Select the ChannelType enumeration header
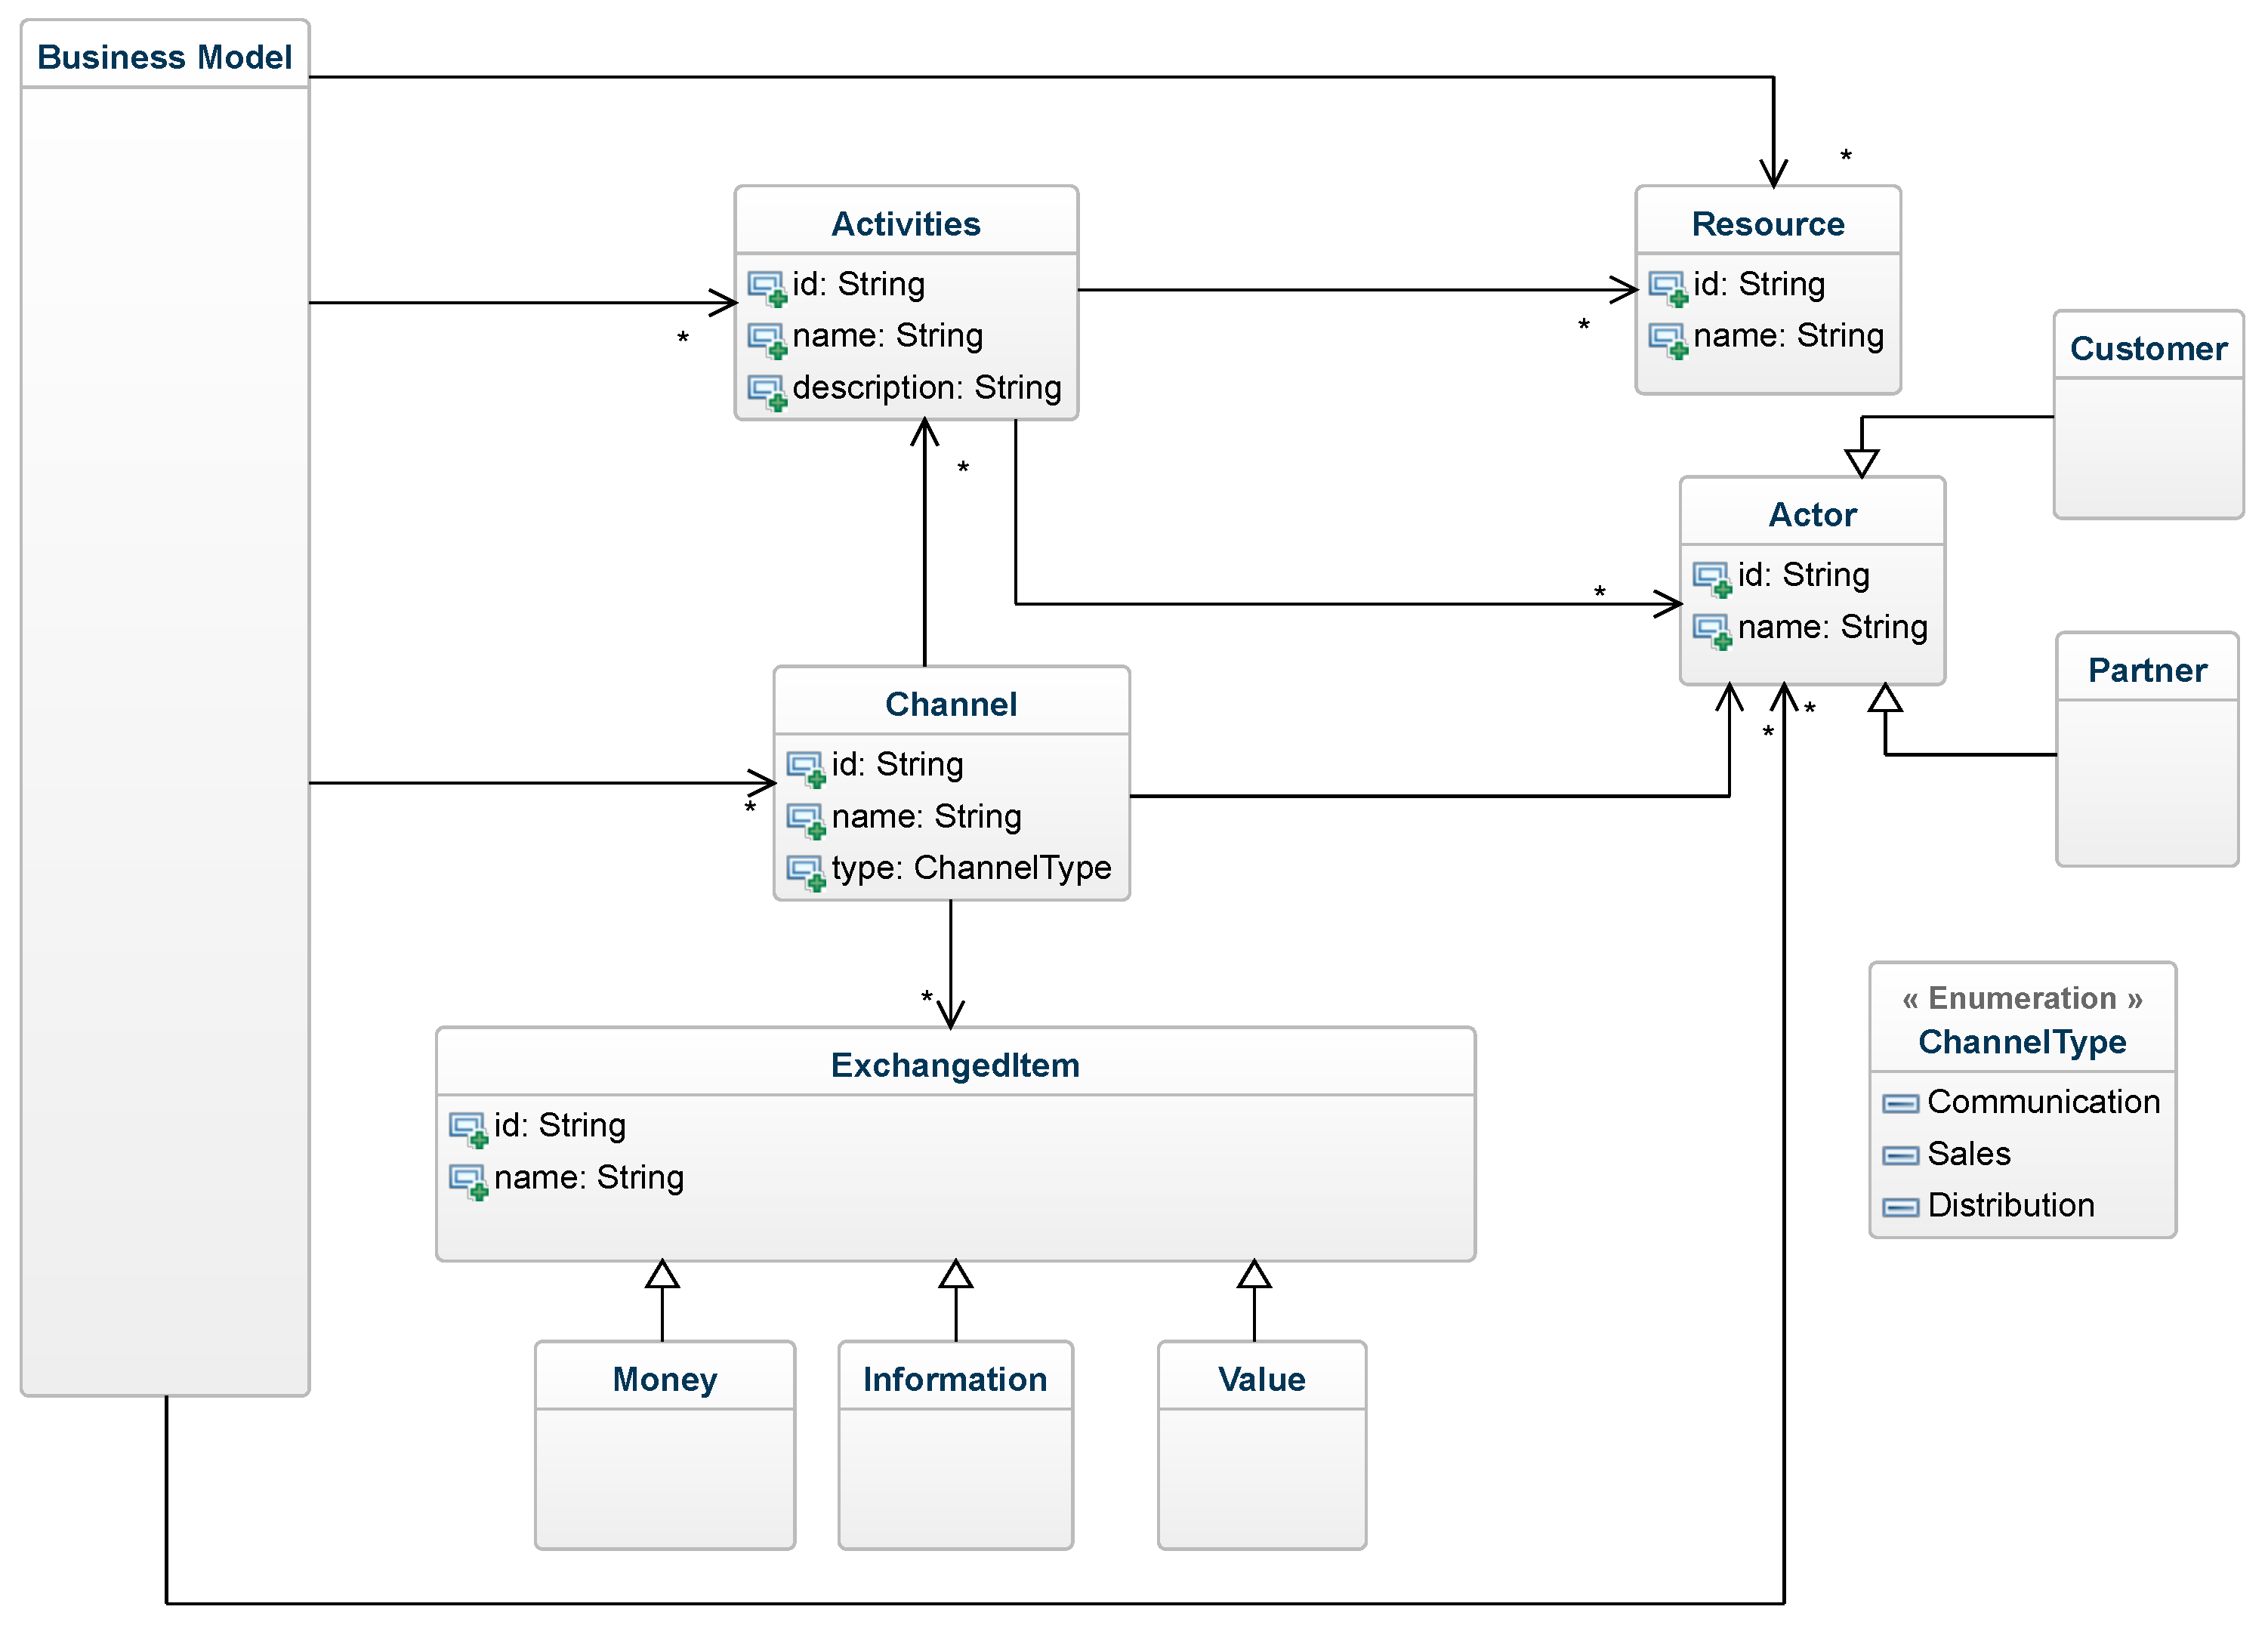Screen dimensions: 2268x1625 click(x=2022, y=1041)
